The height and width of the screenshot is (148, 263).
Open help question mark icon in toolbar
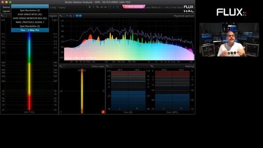tap(94, 7)
